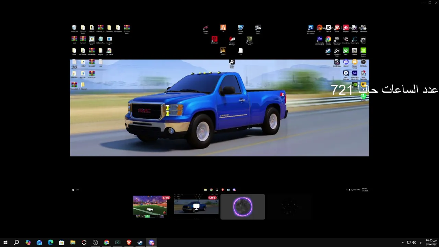Open the Cheat Engine desktop shortcut

click(355, 40)
